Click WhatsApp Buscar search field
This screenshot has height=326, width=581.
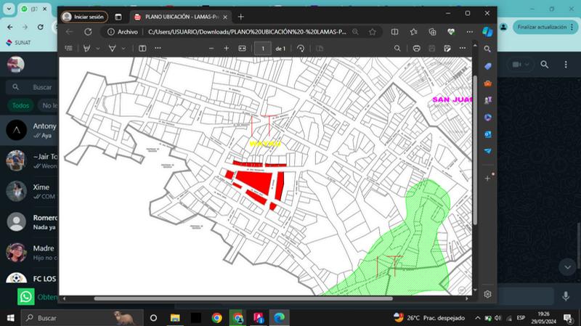pos(33,87)
